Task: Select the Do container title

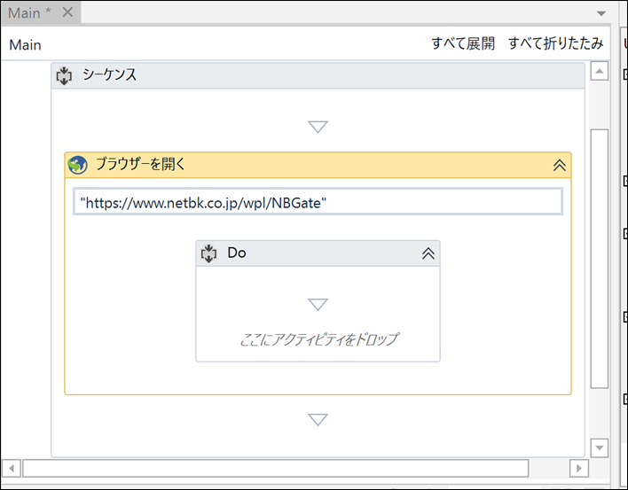Action: [237, 253]
